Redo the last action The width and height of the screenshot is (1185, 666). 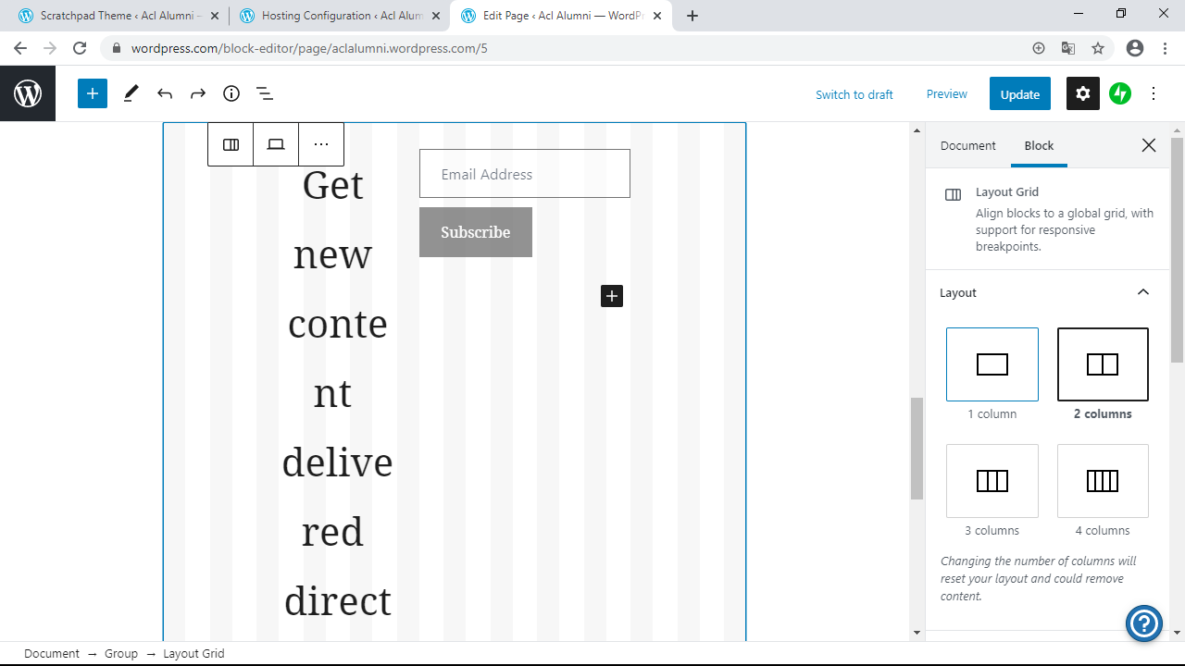[x=198, y=93]
